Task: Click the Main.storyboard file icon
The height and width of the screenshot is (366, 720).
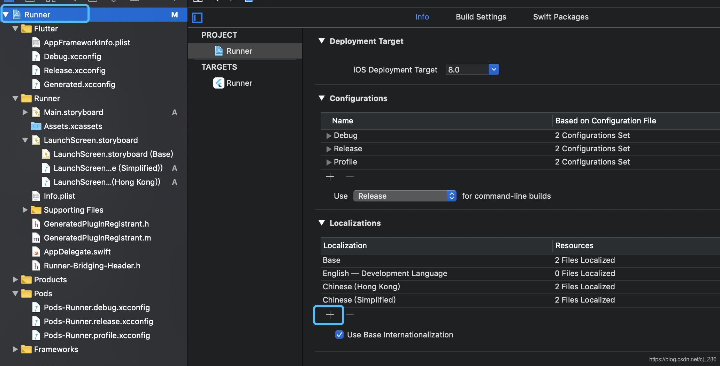Action: (x=36, y=112)
